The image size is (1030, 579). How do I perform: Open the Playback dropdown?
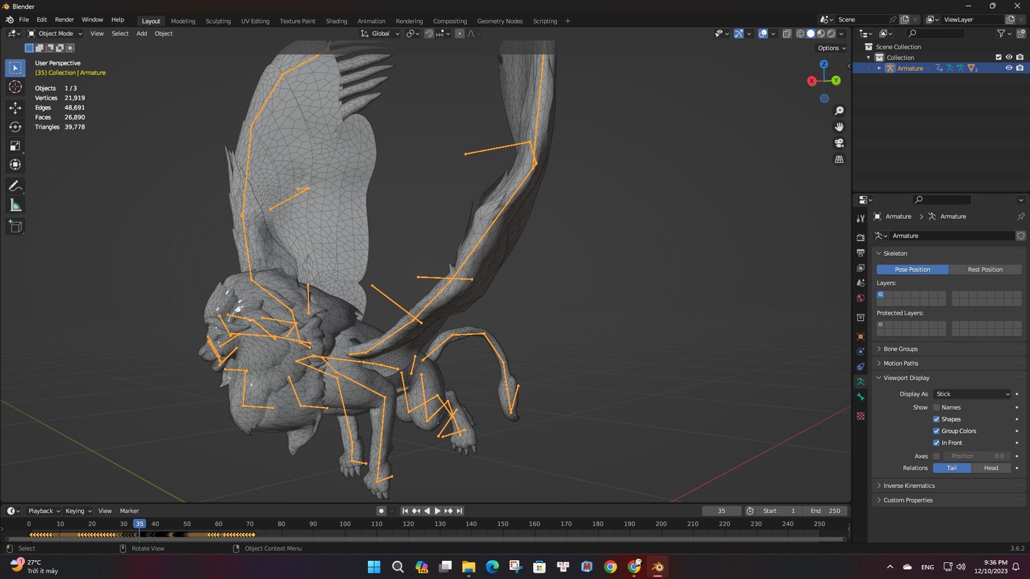[44, 511]
